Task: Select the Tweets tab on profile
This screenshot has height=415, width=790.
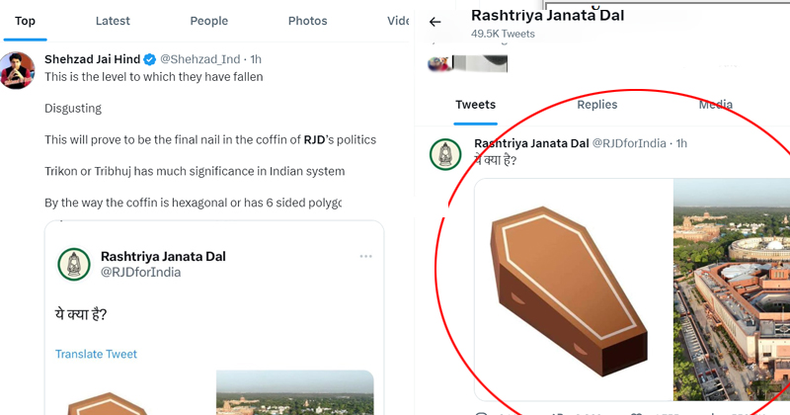Action: 476,105
